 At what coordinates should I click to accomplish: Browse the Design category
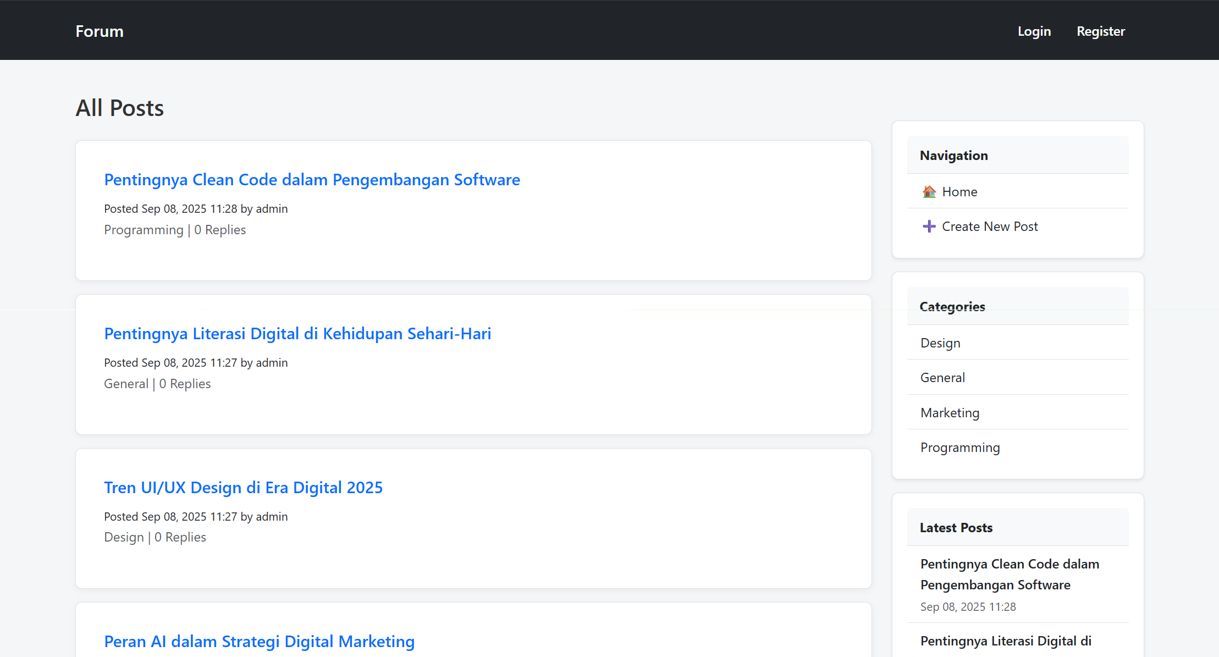[x=940, y=343]
